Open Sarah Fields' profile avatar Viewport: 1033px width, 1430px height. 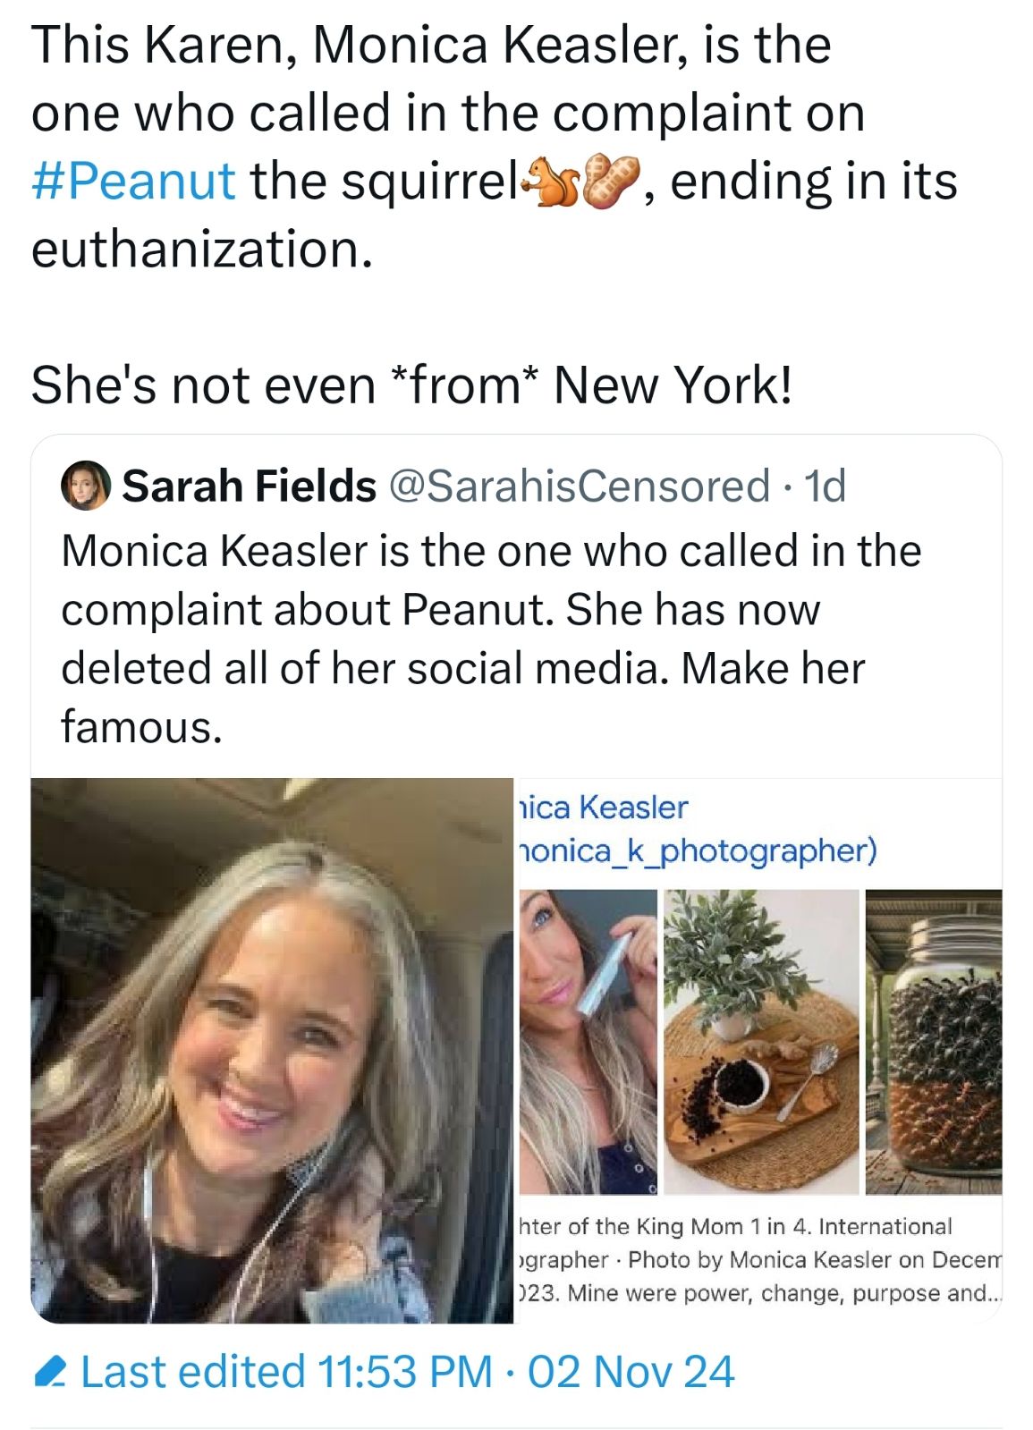point(85,486)
